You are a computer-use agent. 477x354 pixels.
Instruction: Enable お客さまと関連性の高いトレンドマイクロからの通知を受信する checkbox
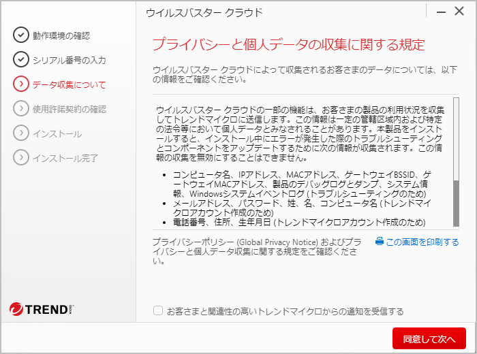(x=158, y=310)
